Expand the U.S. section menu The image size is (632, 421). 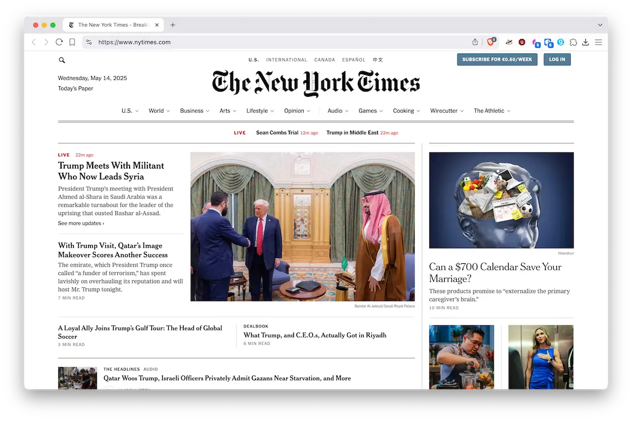130,111
